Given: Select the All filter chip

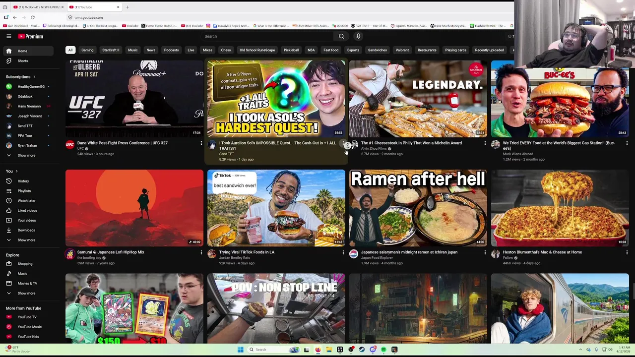Looking at the screenshot, I should (x=70, y=50).
